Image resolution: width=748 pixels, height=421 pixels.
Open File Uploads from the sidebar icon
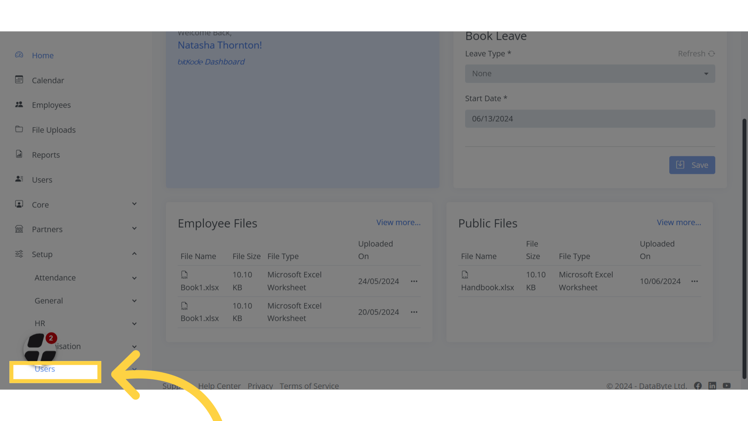click(19, 129)
